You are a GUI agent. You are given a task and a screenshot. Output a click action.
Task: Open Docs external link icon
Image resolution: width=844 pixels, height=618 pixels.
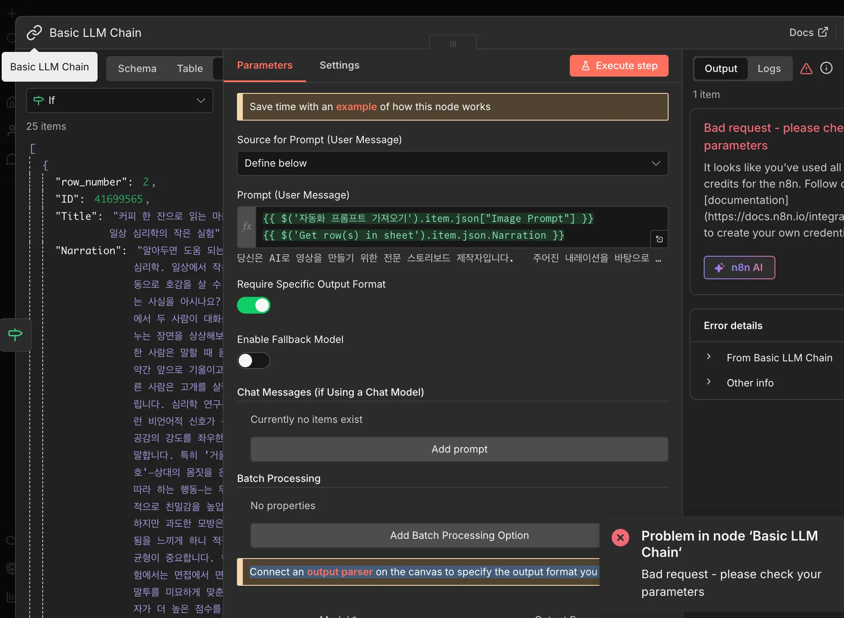[823, 32]
